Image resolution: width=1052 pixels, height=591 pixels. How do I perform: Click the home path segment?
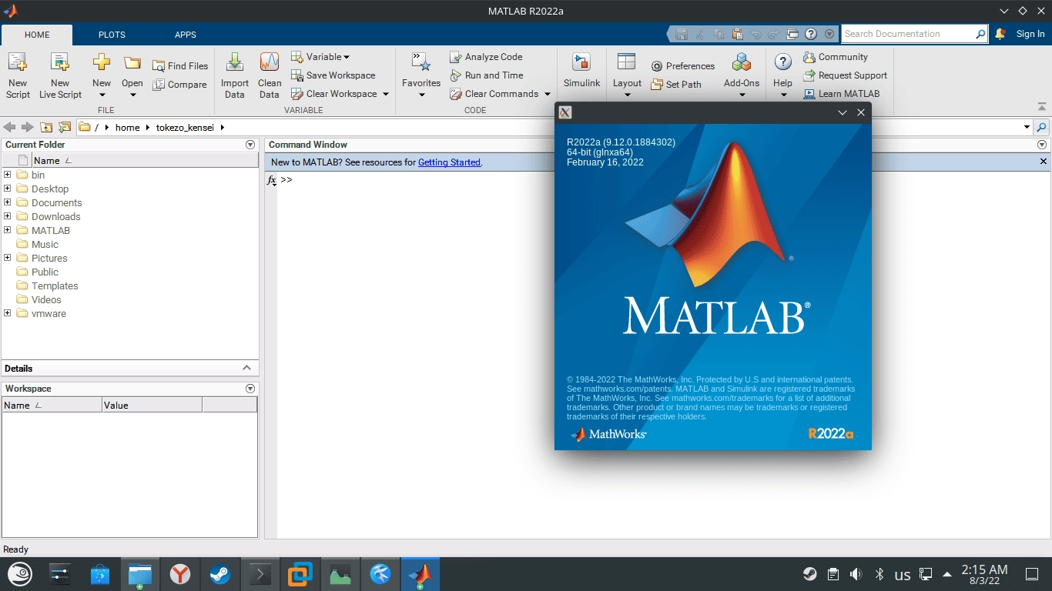(x=127, y=128)
